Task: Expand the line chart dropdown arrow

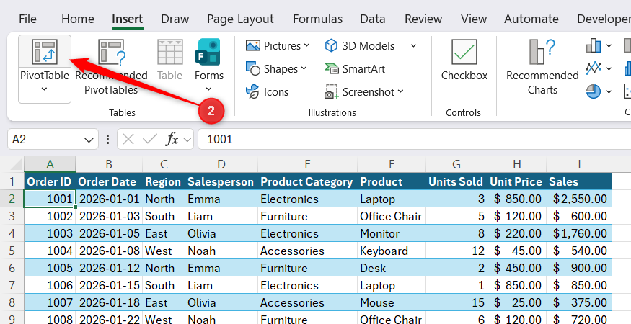Action: click(x=609, y=68)
